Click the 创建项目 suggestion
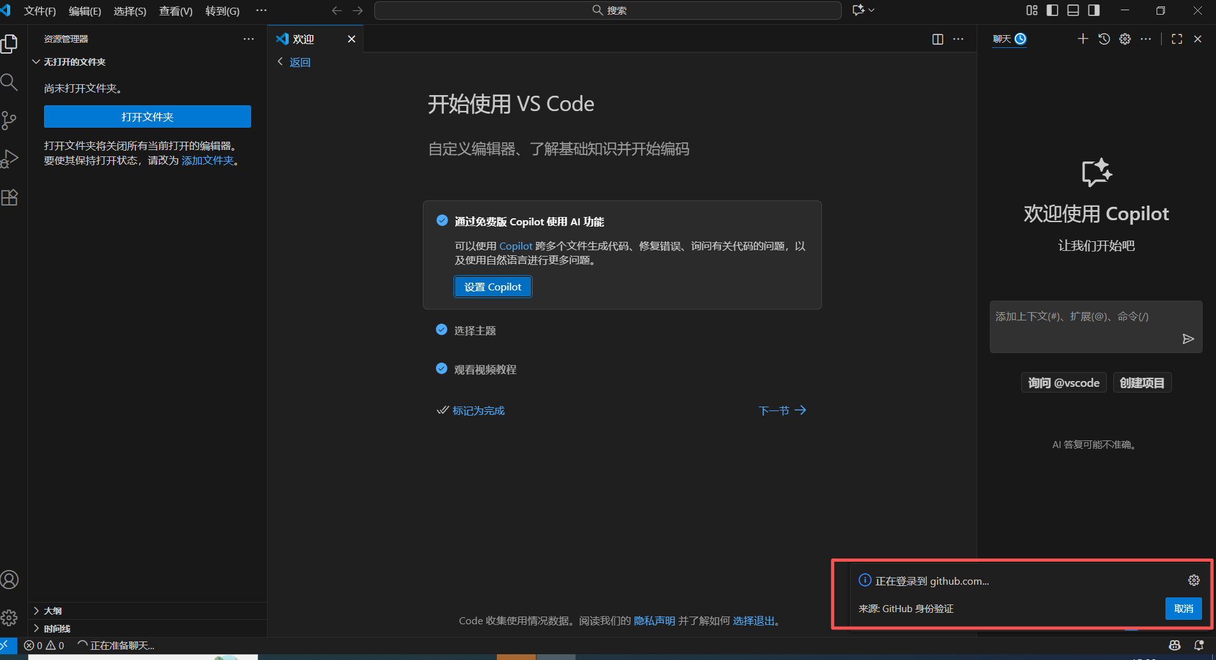Viewport: 1216px width, 660px height. pos(1142,382)
